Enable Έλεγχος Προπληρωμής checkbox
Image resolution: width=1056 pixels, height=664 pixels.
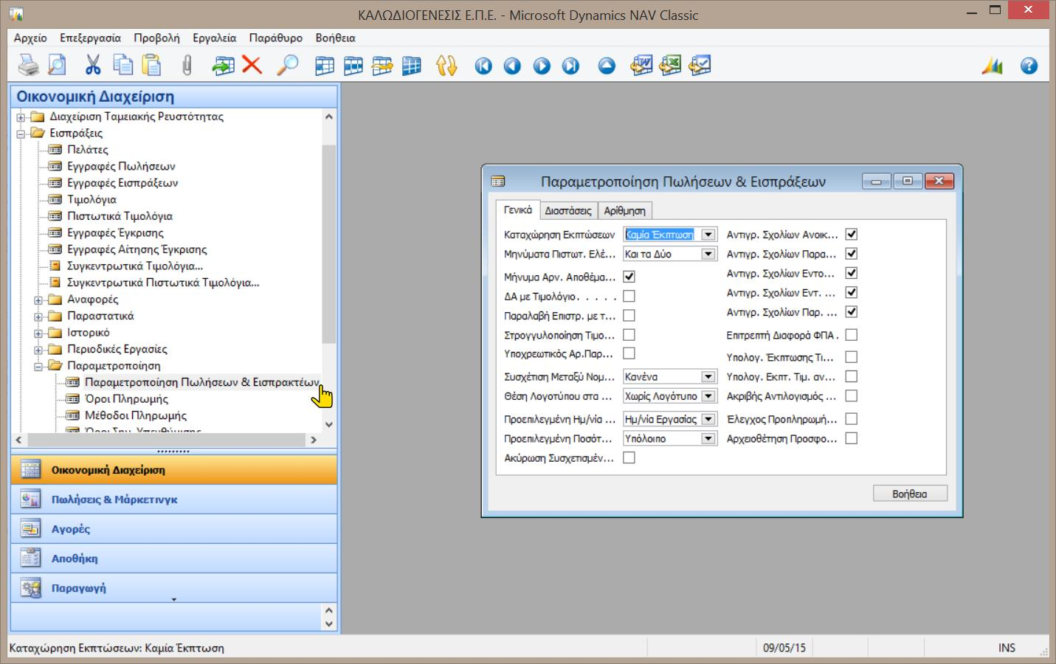(851, 418)
